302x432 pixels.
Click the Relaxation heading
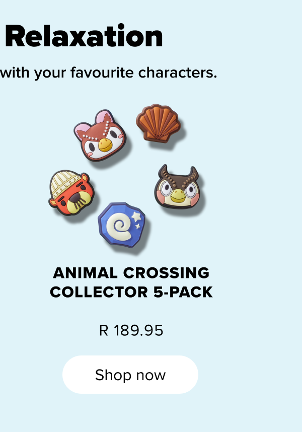tap(84, 36)
